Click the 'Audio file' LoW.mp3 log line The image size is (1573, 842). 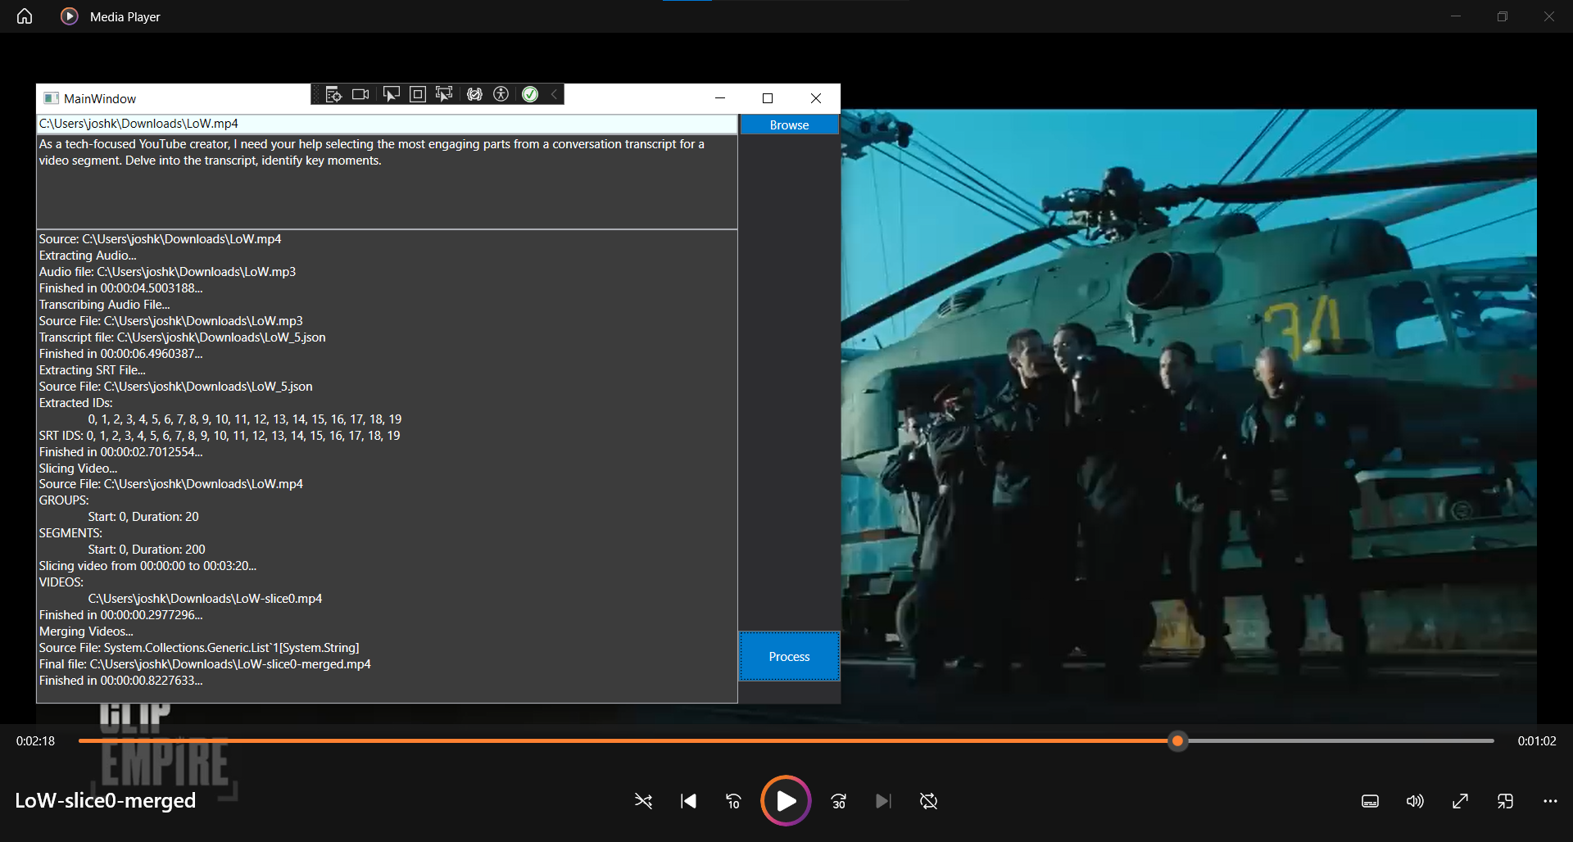point(167,272)
